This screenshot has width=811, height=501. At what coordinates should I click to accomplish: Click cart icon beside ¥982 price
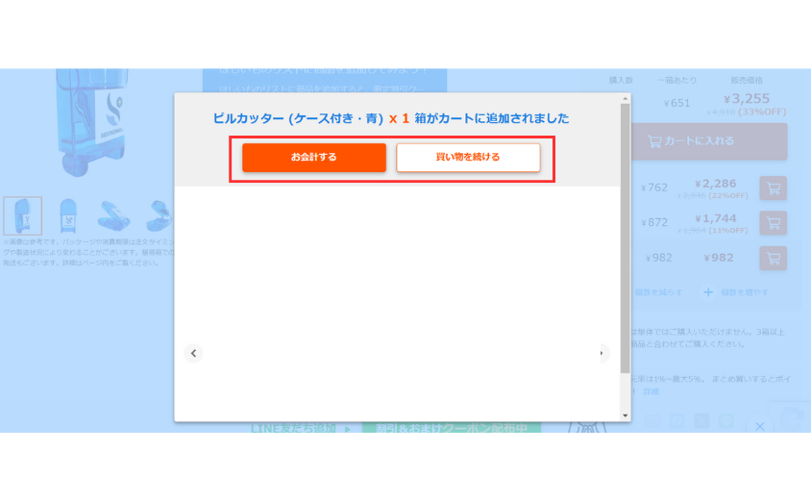[773, 258]
